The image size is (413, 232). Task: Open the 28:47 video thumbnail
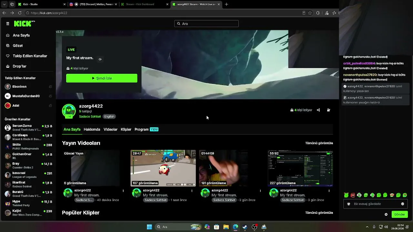[163, 168]
